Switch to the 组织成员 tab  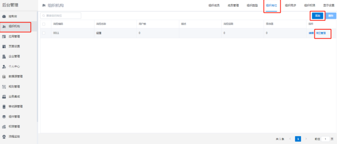pyautogui.click(x=214, y=5)
